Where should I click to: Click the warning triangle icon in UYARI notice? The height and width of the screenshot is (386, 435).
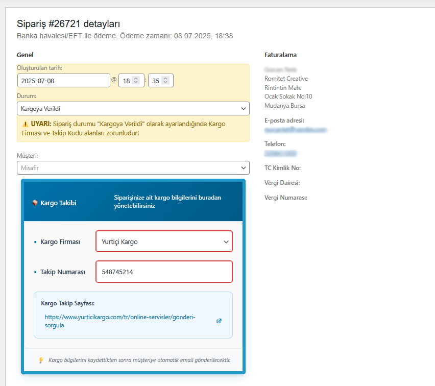coord(25,124)
